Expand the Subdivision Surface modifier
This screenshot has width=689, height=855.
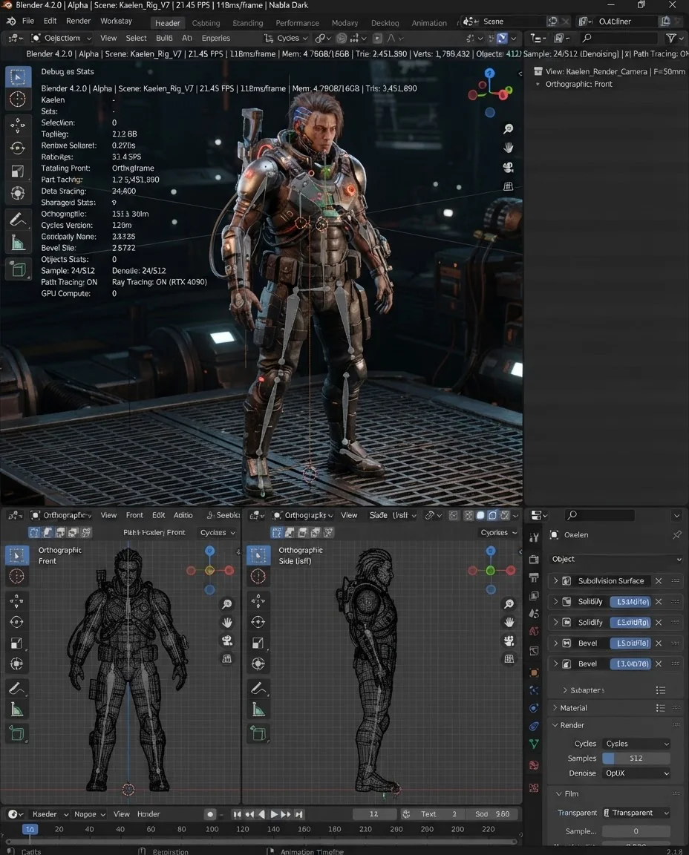pos(556,580)
